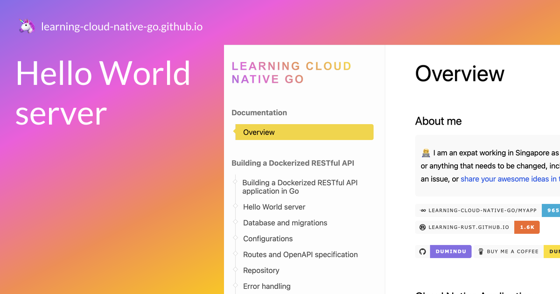Image resolution: width=560 pixels, height=294 pixels.
Task: Open the Error handling sidebar item
Action: point(267,286)
